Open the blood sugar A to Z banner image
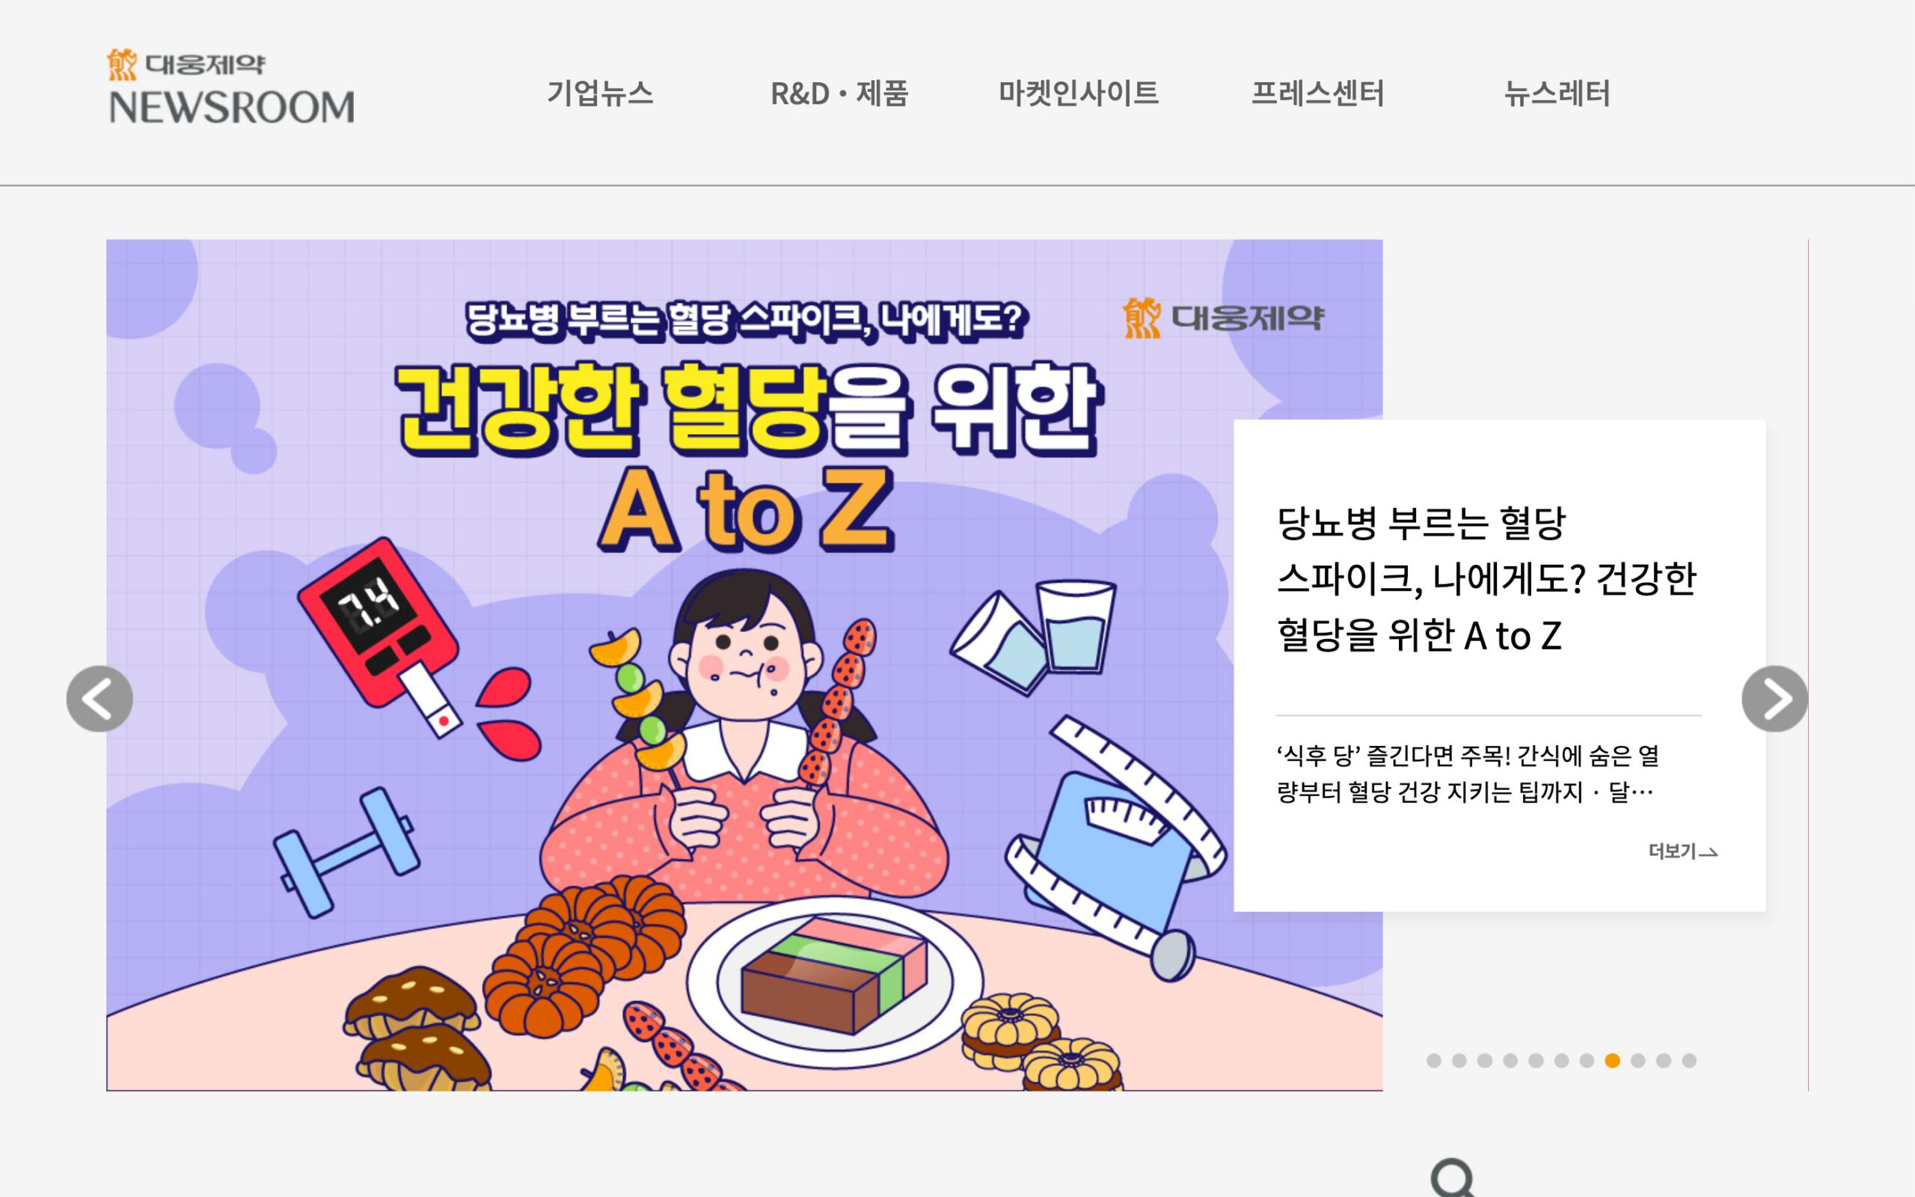 click(744, 665)
